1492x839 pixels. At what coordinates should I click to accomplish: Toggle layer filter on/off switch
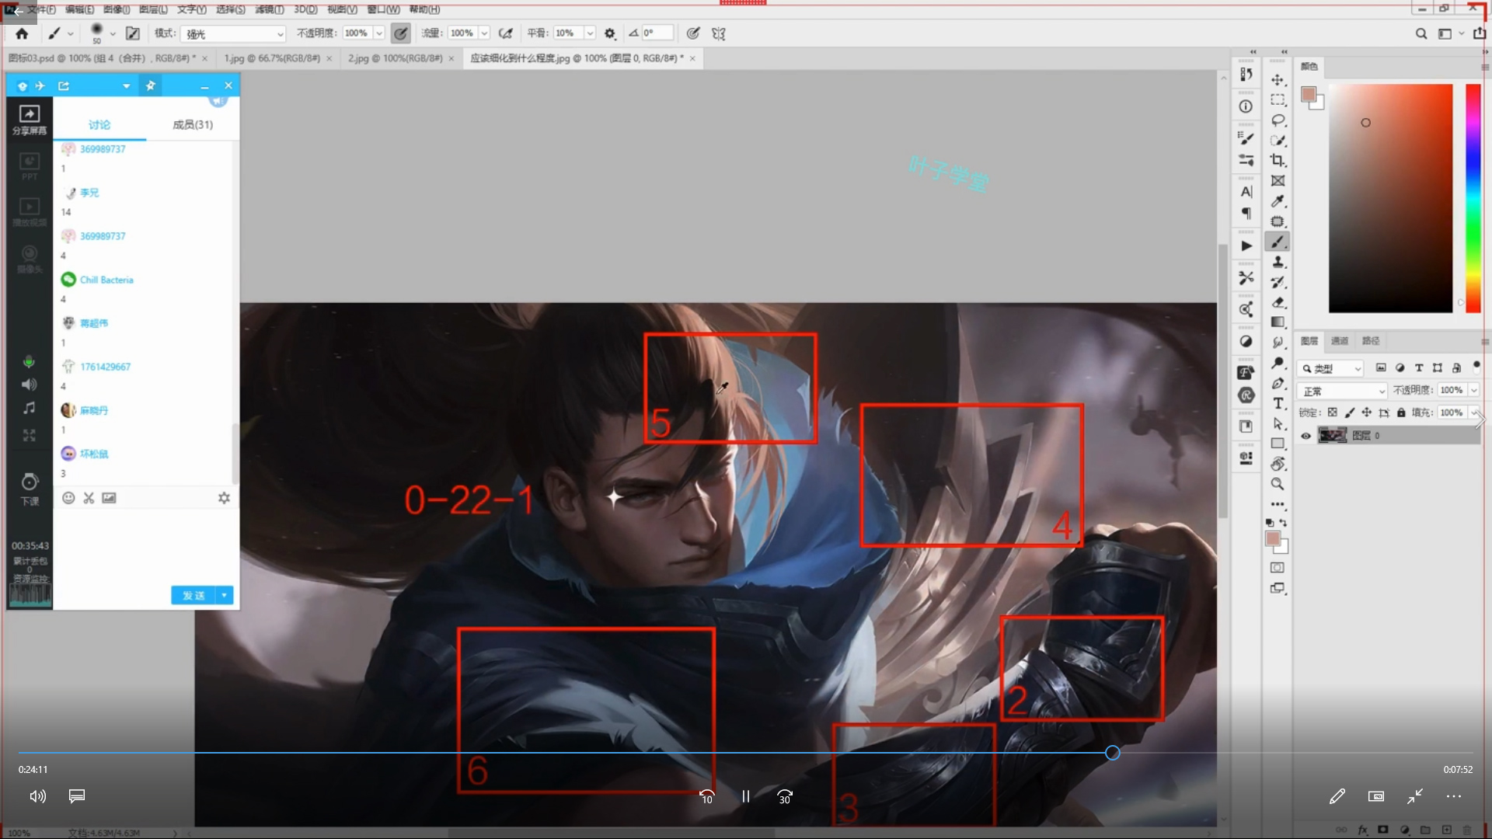pyautogui.click(x=1476, y=366)
